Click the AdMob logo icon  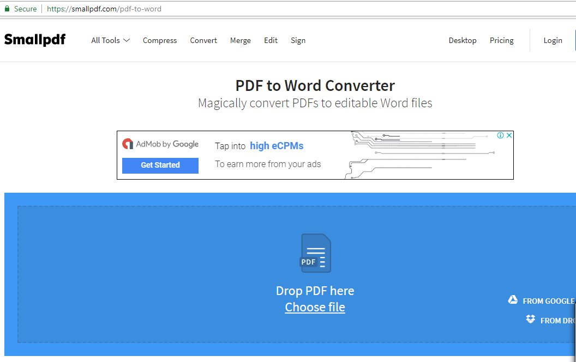pos(128,144)
